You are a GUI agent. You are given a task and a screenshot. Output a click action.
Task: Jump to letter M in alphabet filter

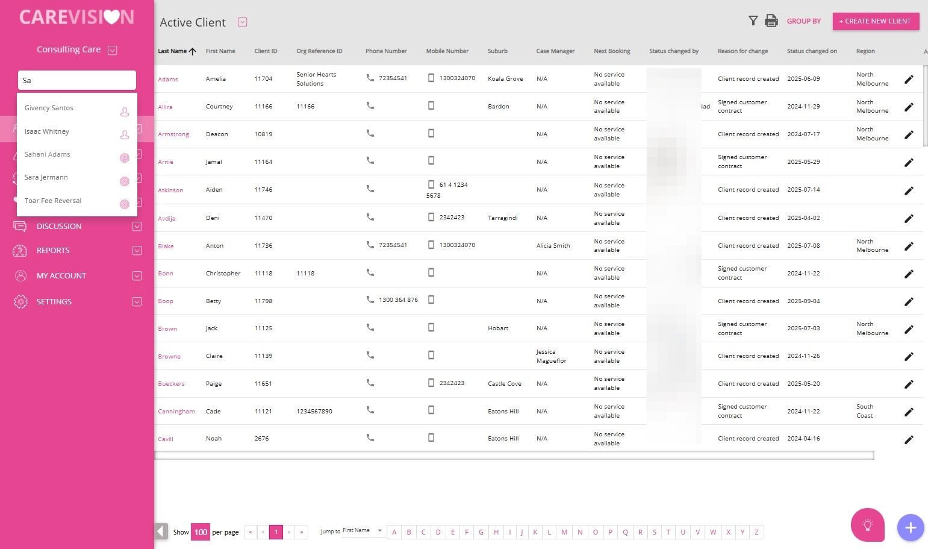[564, 532]
